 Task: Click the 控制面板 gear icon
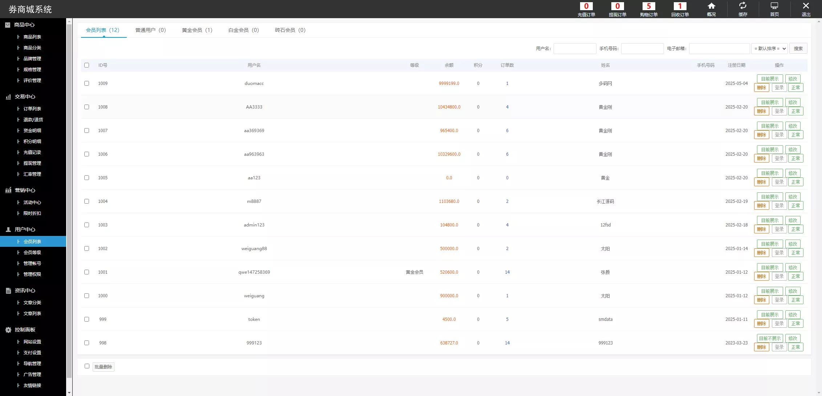coord(8,330)
